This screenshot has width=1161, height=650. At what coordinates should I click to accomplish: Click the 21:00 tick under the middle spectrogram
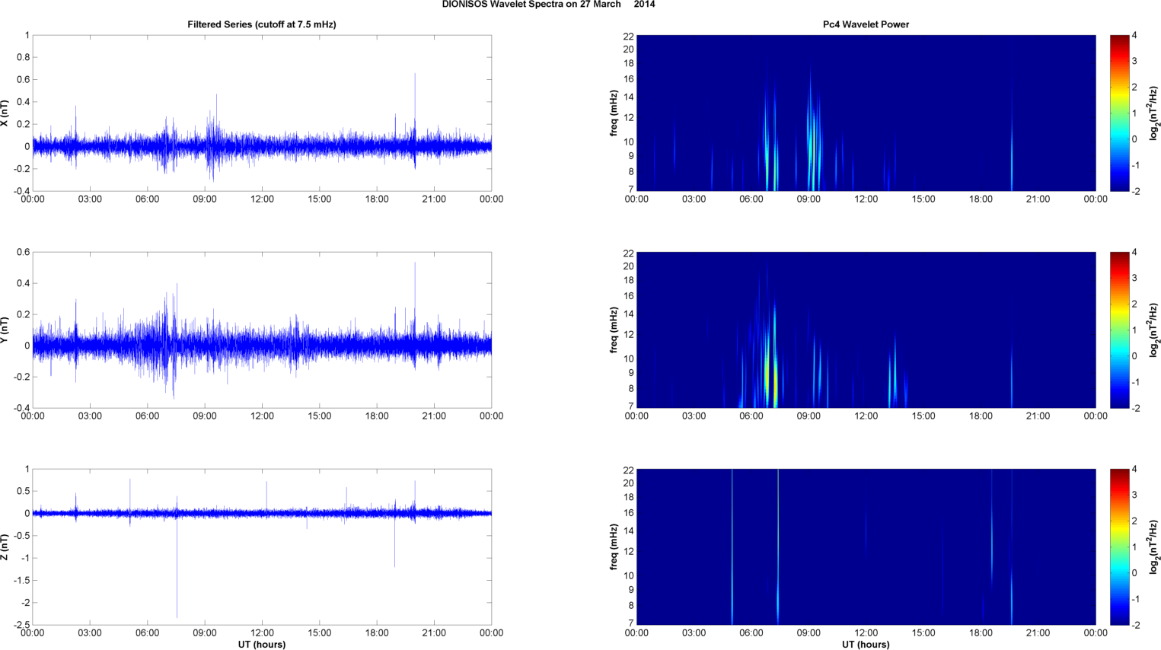click(1038, 416)
